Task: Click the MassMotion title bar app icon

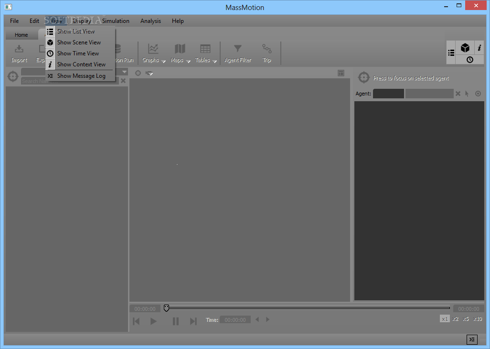Action: click(x=8, y=7)
